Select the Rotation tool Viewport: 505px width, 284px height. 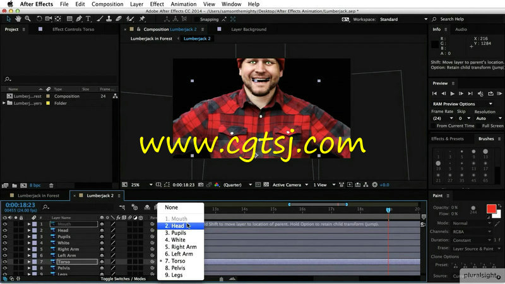[39, 19]
